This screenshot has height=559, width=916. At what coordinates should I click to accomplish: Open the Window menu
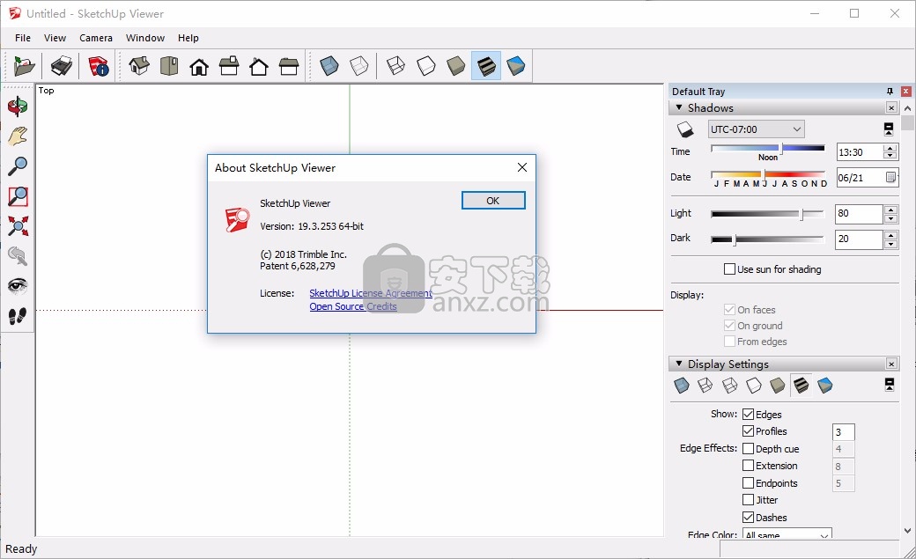coord(145,38)
